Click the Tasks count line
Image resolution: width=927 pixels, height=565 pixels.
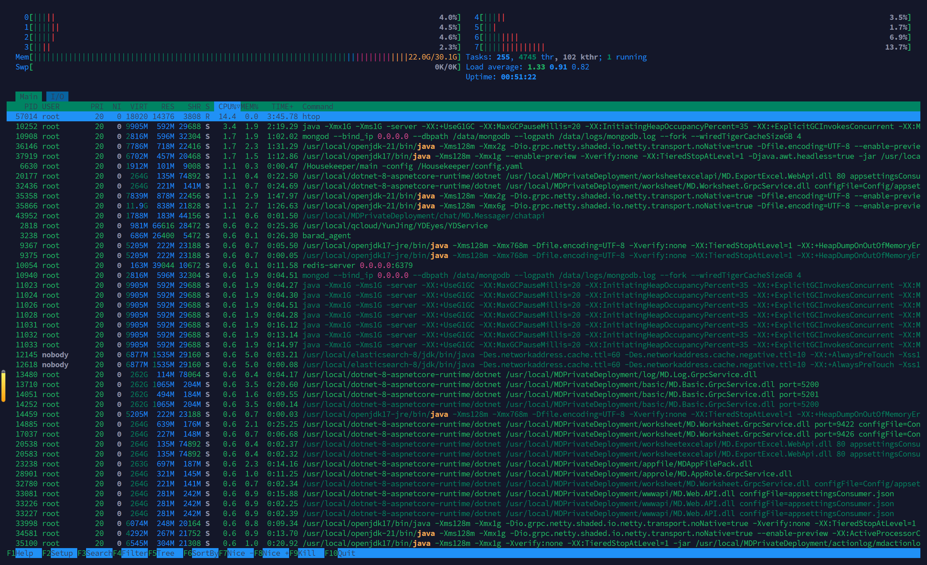[556, 57]
